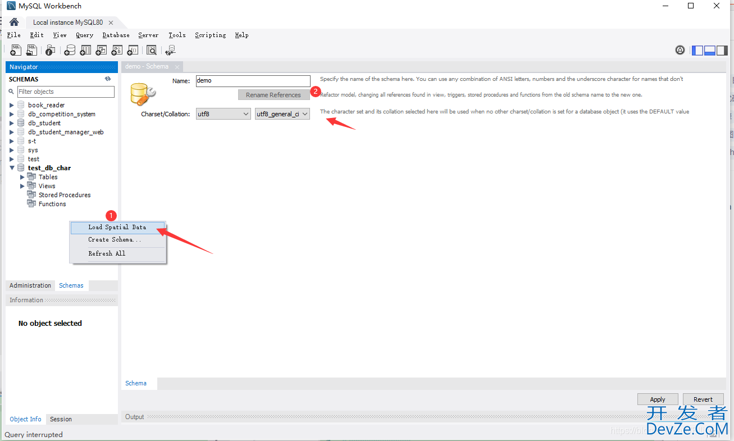
Task: Refresh the schemas list icon
Action: point(108,79)
